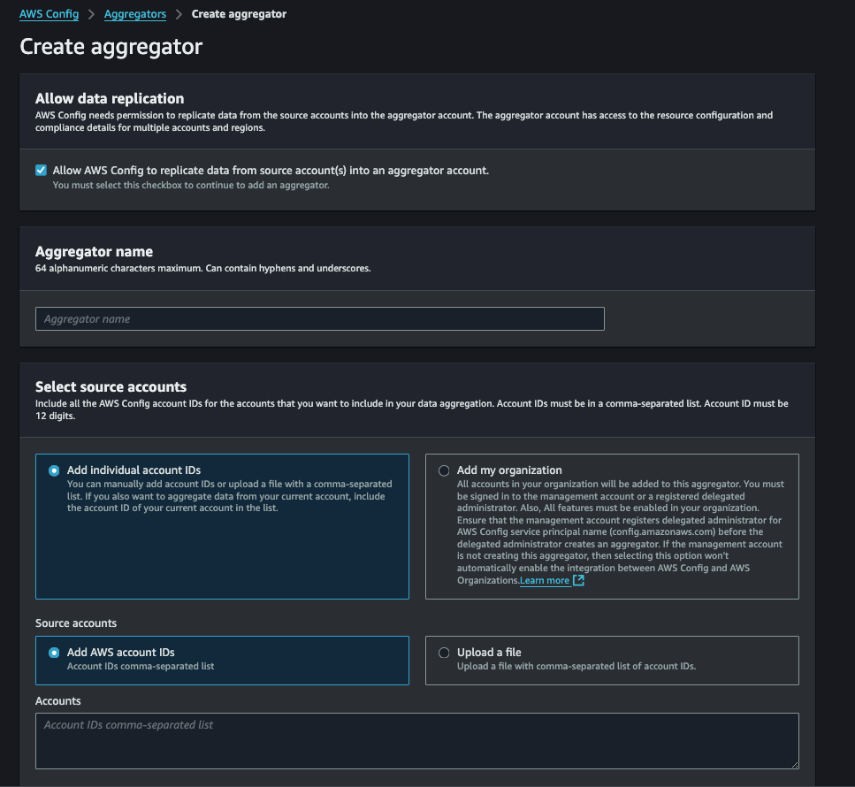
Task: Click the "Allow AWS Config to replicate" label
Action: (271, 171)
